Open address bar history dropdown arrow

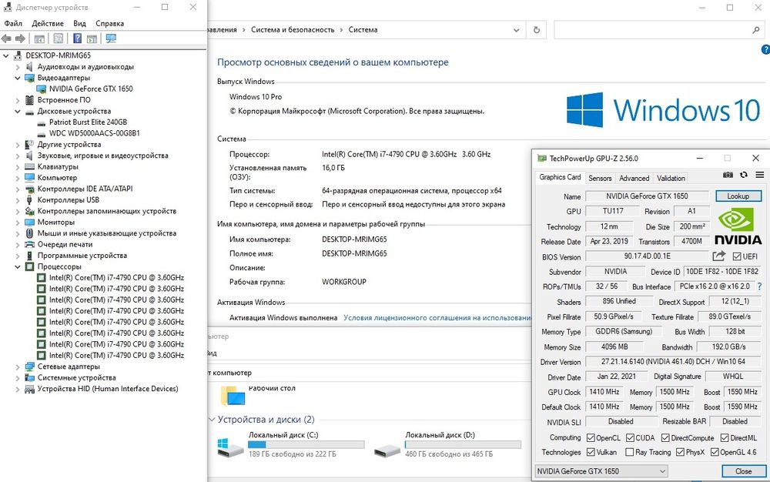click(x=516, y=30)
